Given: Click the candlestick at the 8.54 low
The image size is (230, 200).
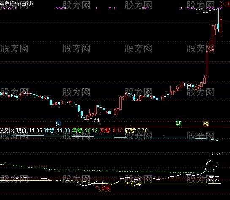Looking at the screenshot, I should pos(84,118).
